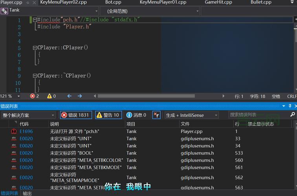Navigate forward with the right arrow
The width and height of the screenshot is (297, 196).
(x=80, y=96)
